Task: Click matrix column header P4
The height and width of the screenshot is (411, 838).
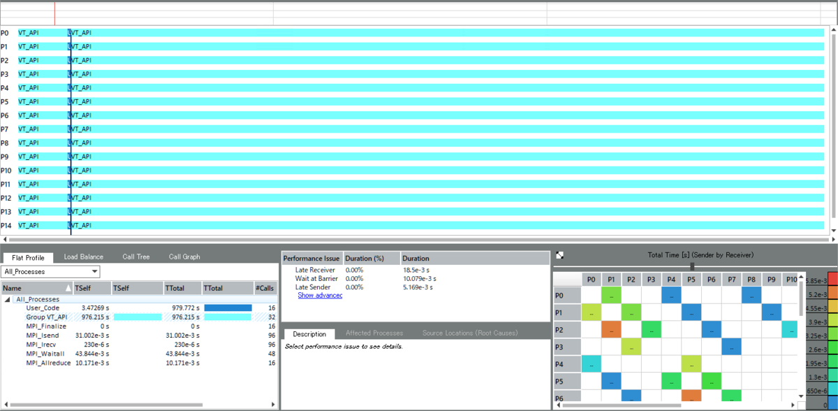Action: [671, 280]
